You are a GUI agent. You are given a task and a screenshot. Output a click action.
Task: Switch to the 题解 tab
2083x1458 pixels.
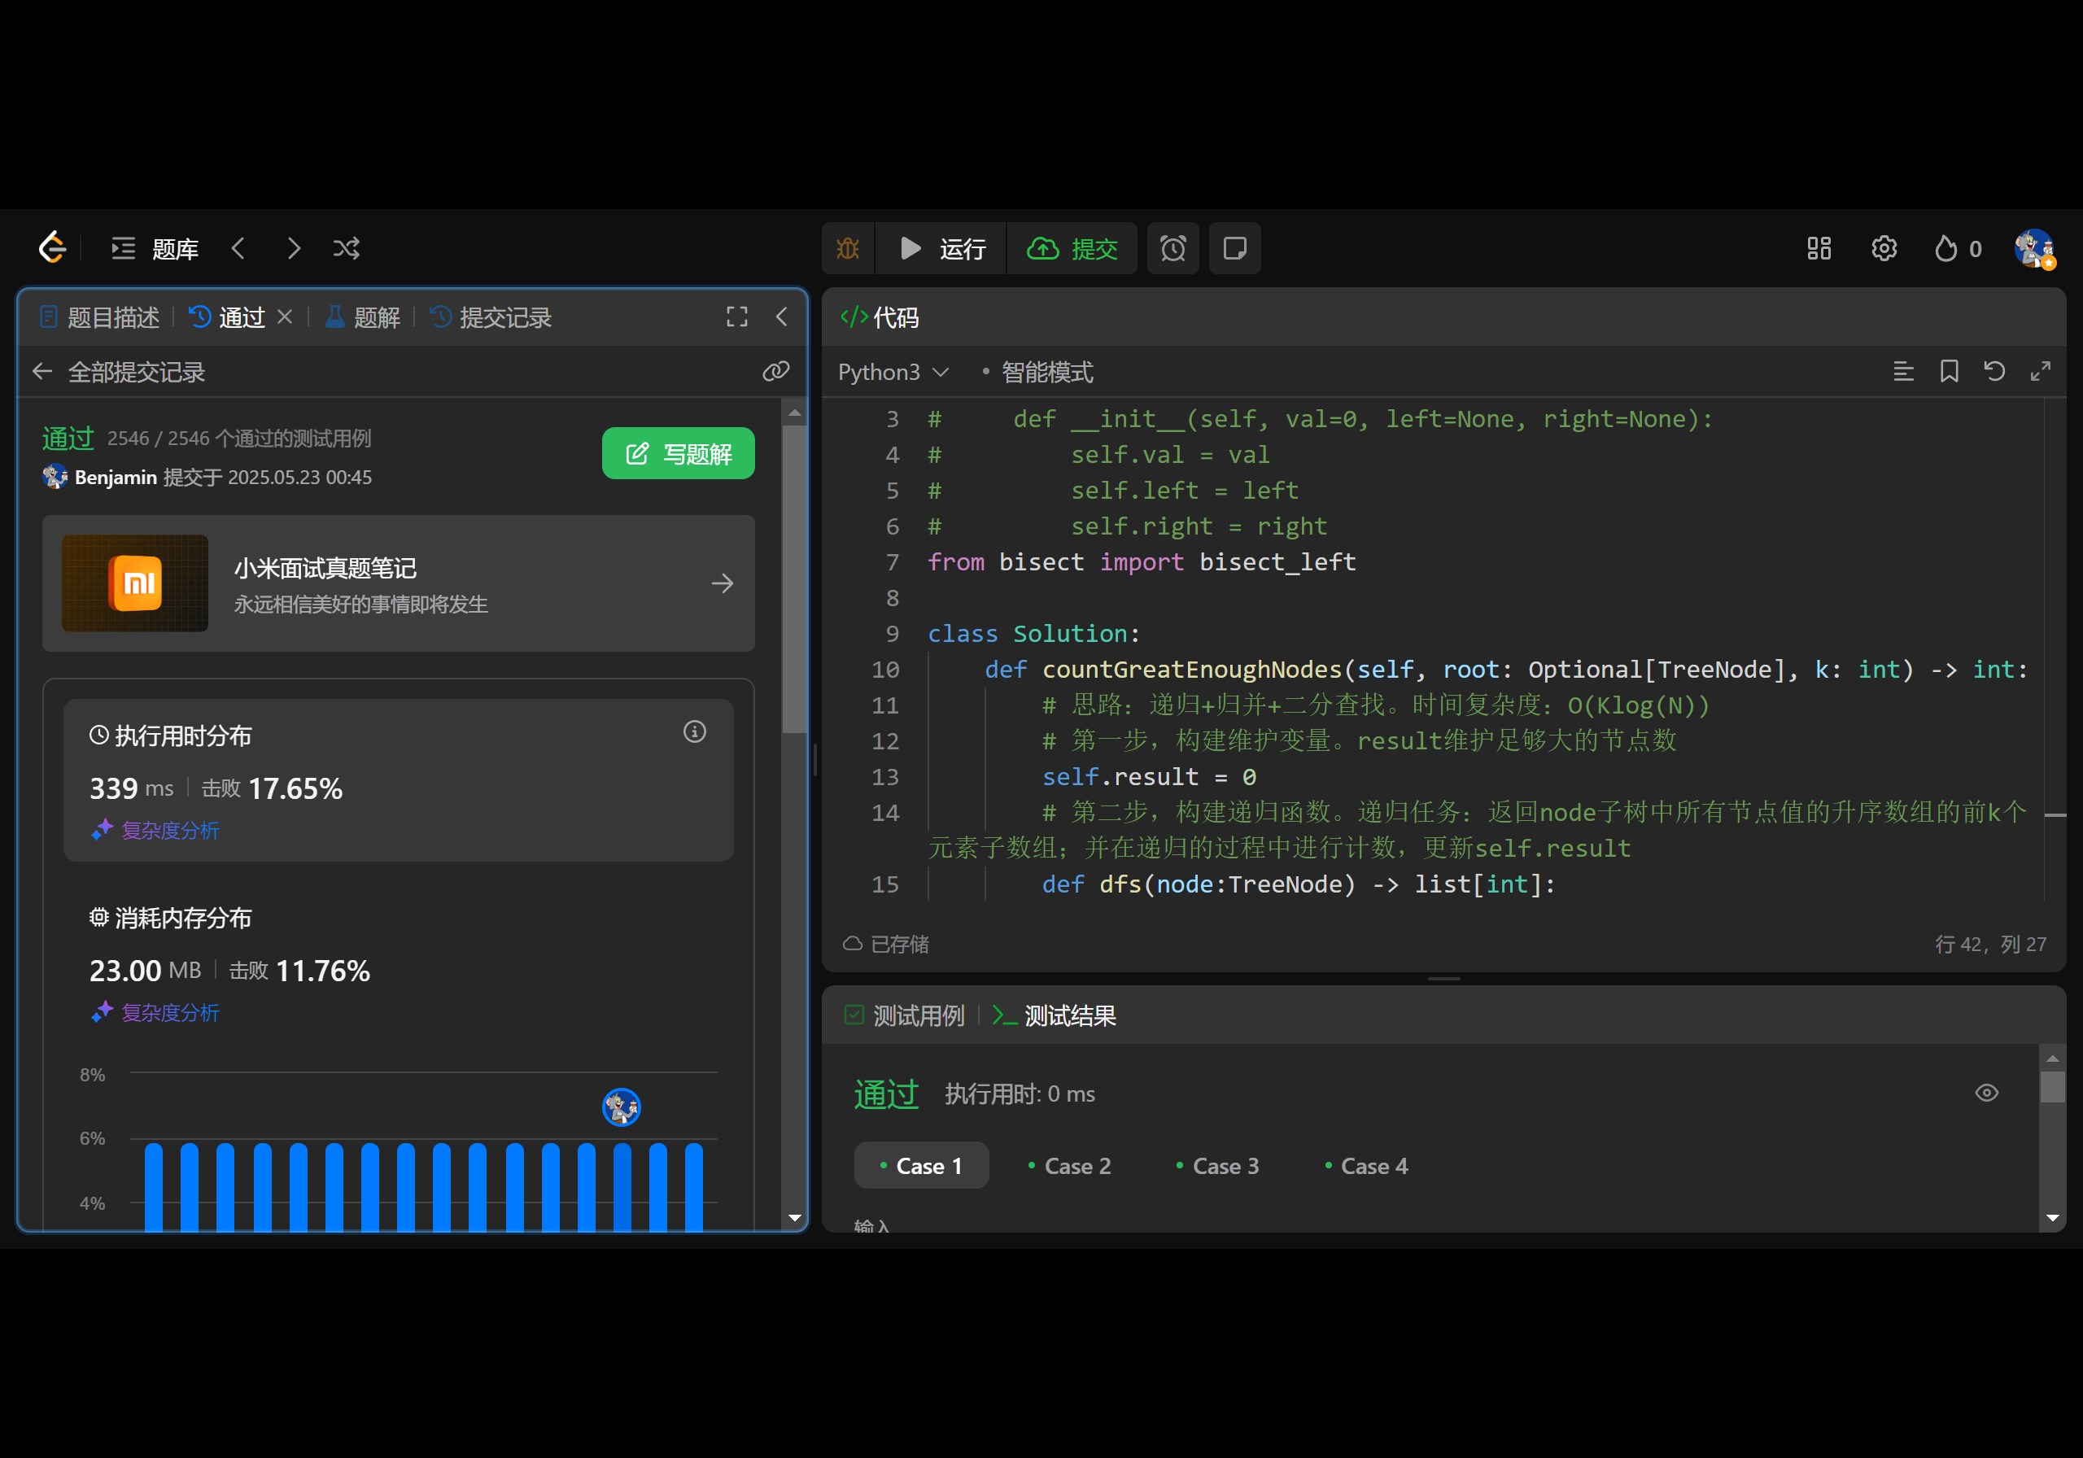coord(363,317)
